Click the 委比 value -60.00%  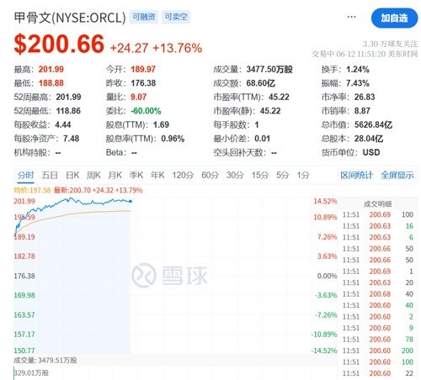click(x=146, y=111)
